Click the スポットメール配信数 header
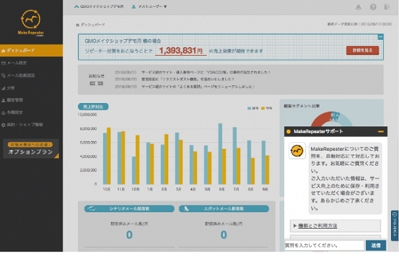The height and width of the screenshot is (266, 399). (x=223, y=209)
